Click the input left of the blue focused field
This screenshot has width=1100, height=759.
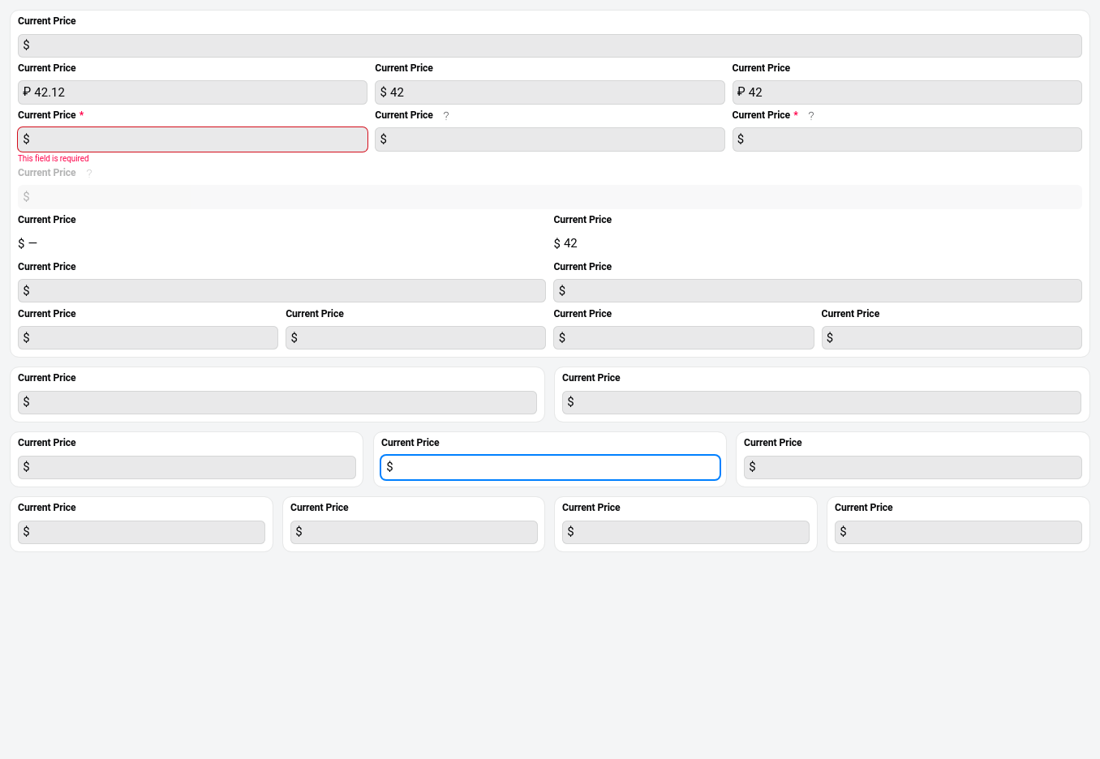[x=187, y=467]
